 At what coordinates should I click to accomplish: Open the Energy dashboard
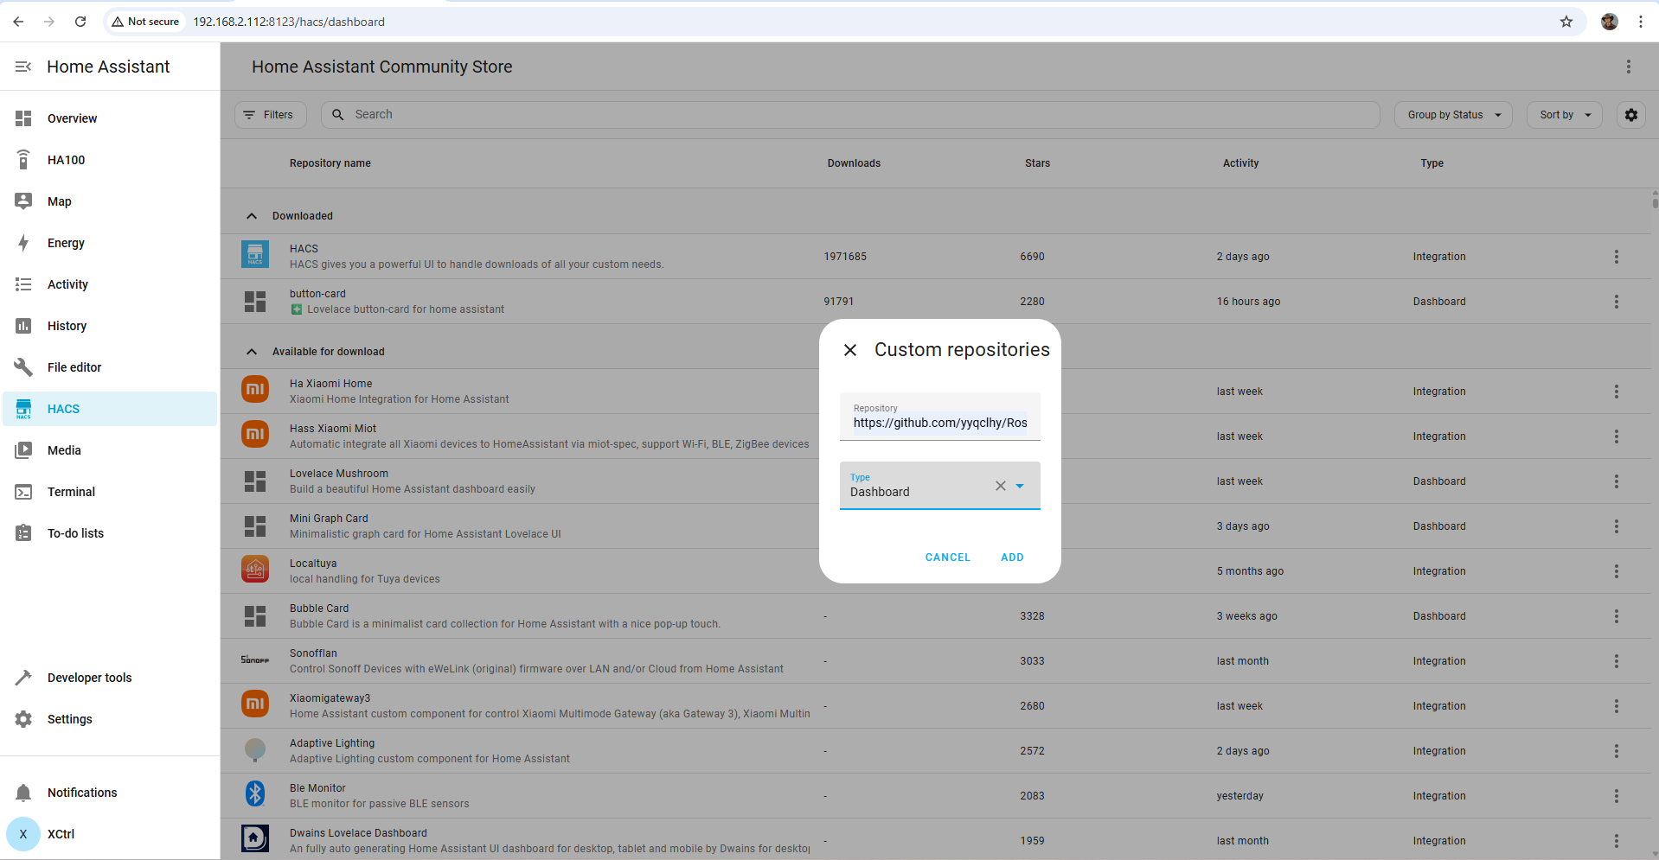point(110,243)
